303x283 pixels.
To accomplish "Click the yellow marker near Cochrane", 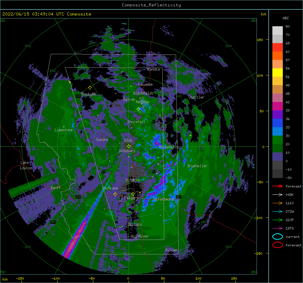I will (115, 194).
